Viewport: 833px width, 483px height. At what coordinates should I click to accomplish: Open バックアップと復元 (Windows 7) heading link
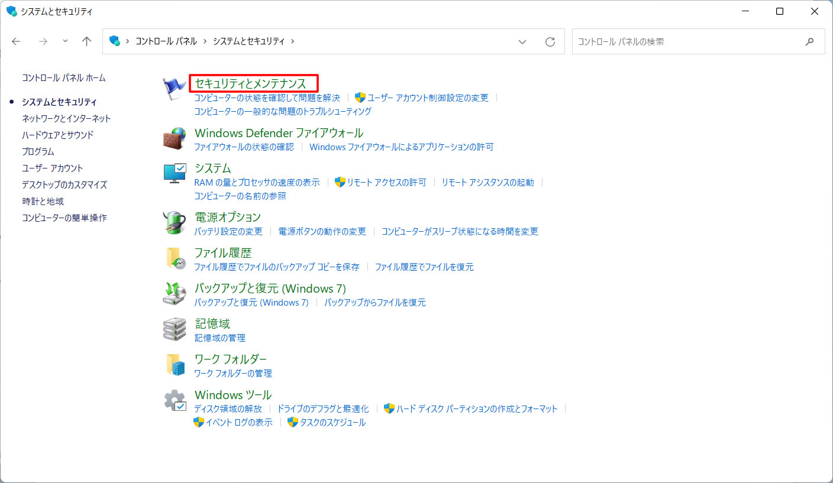click(270, 288)
